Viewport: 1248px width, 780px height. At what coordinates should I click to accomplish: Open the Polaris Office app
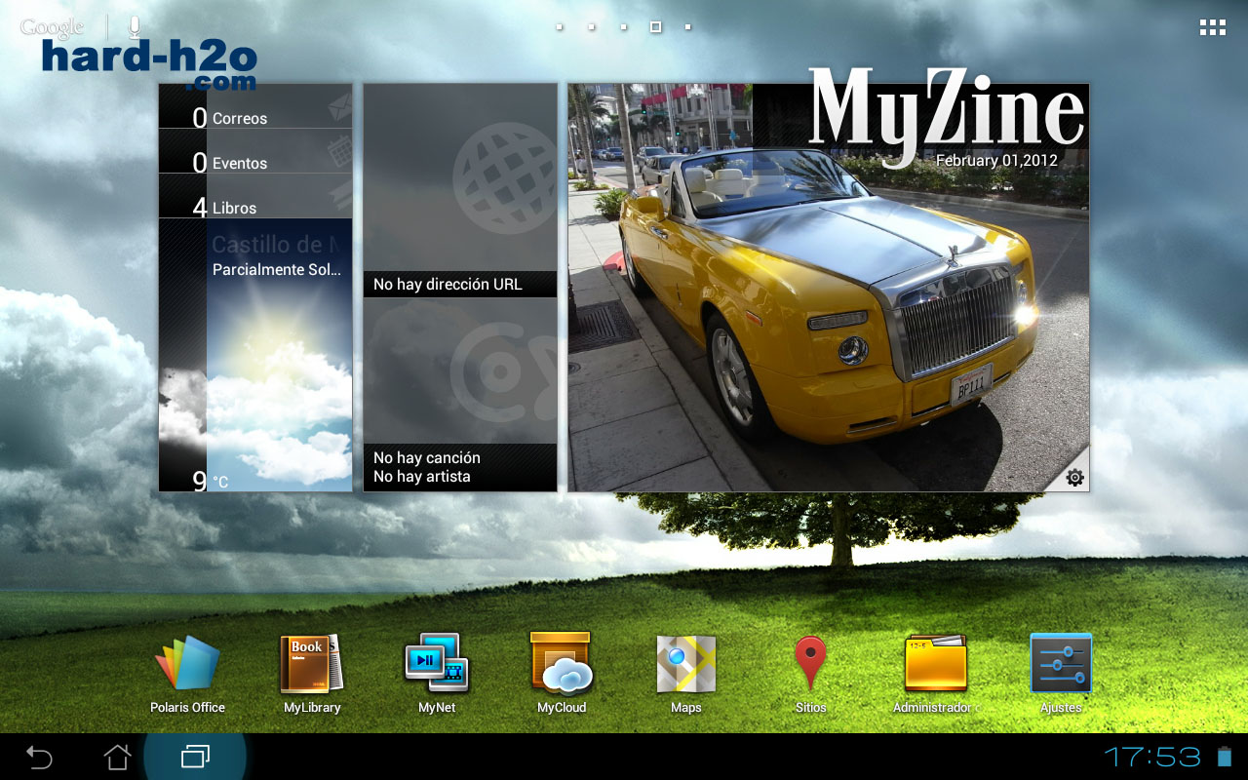click(187, 674)
